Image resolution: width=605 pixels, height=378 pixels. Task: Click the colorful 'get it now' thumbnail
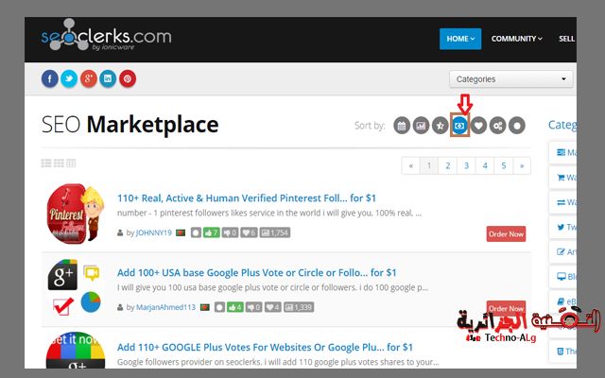76,351
